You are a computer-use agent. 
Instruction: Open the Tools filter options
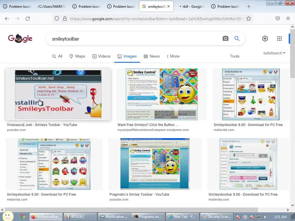coord(235,56)
